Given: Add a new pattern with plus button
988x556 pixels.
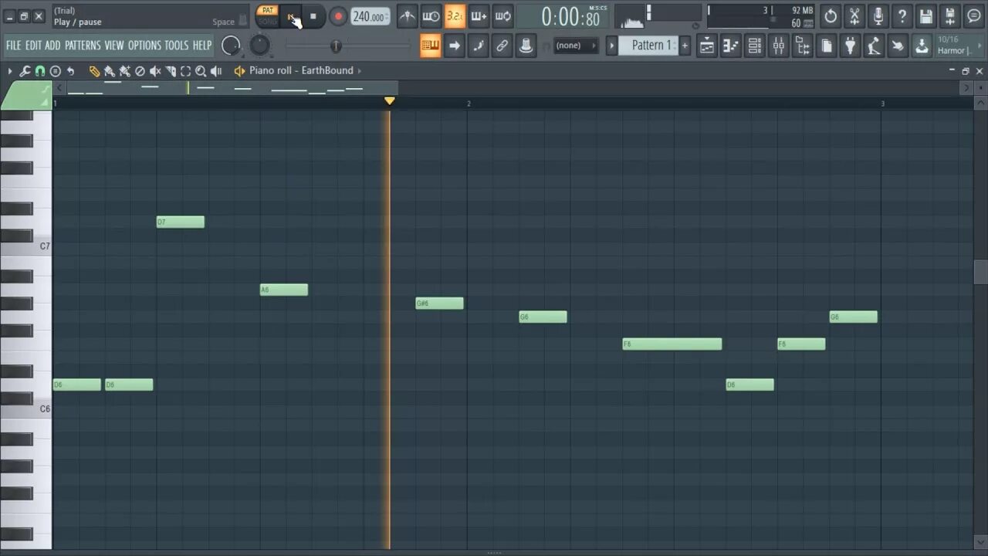Looking at the screenshot, I should [684, 46].
